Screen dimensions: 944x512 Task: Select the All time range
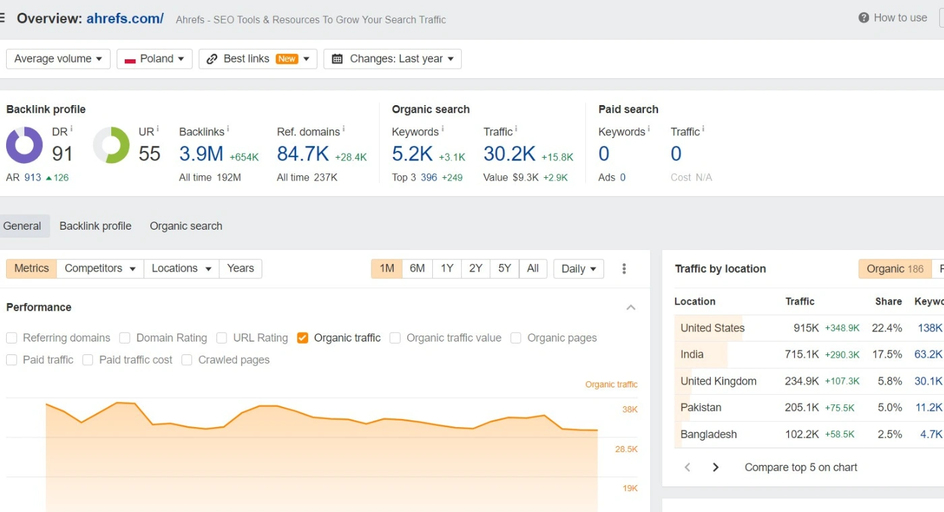[533, 269]
